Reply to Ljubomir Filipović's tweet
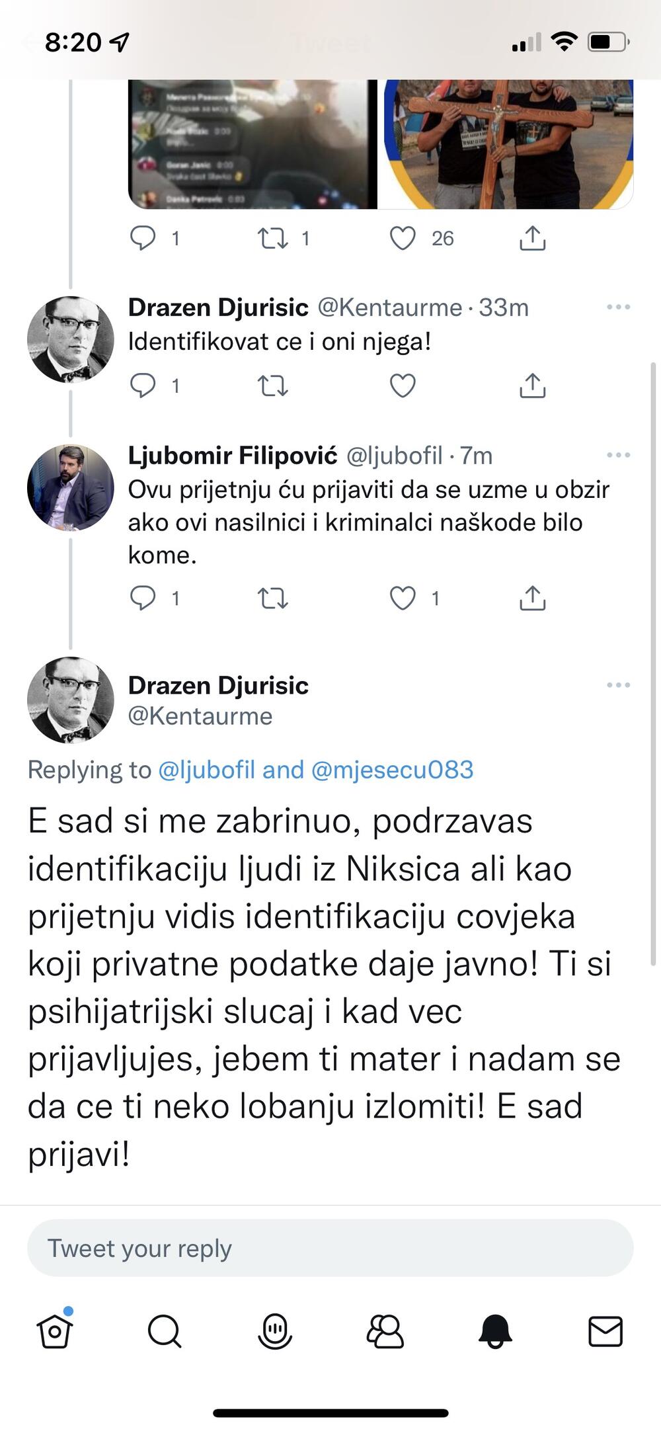Image resolution: width=661 pixels, height=1431 pixels. pyautogui.click(x=143, y=598)
